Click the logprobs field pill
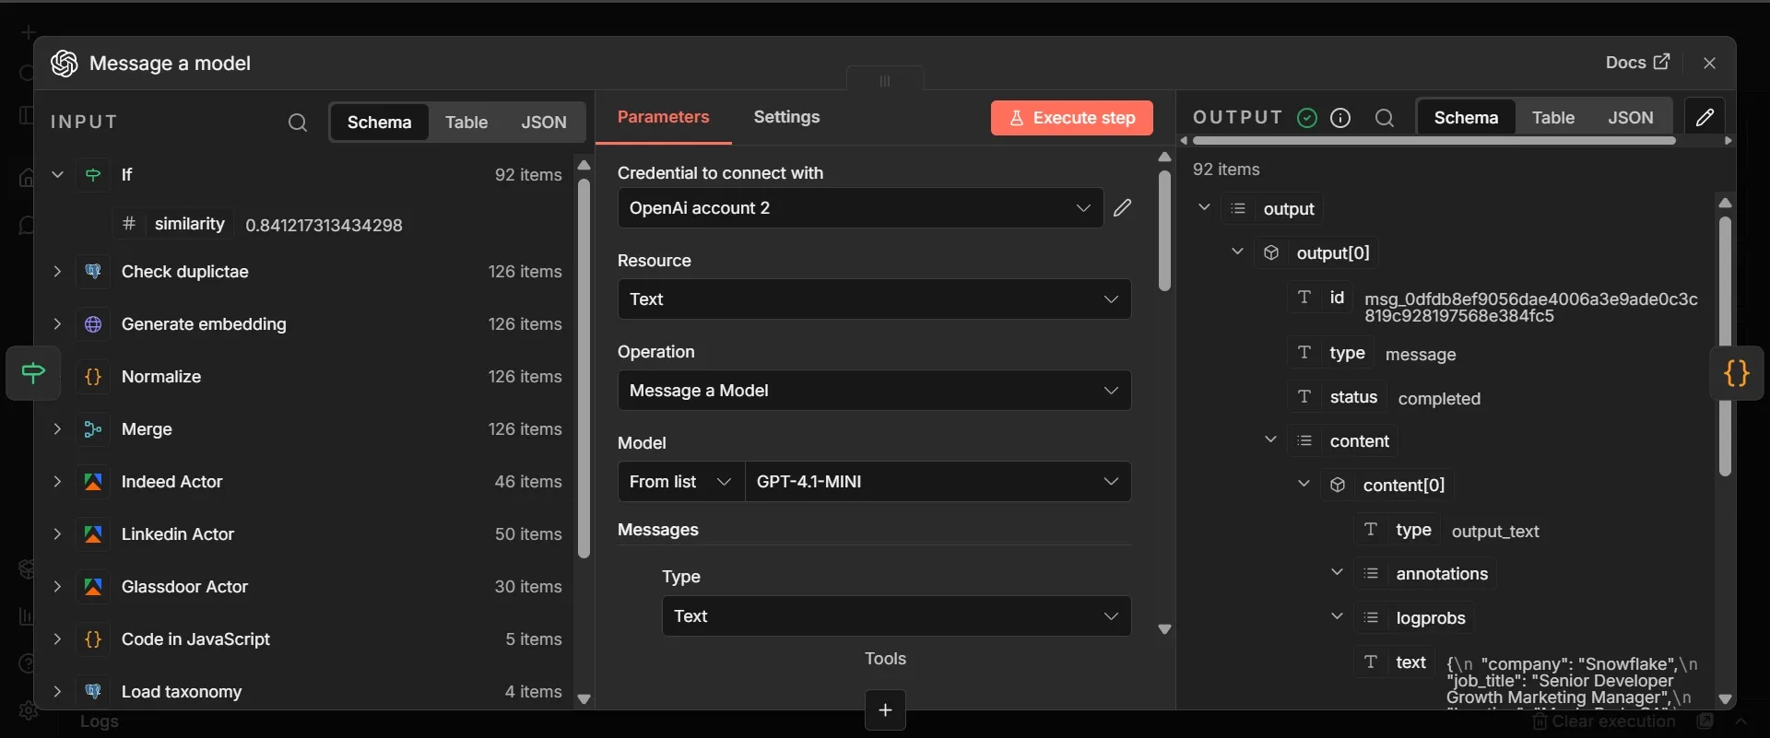1770x738 pixels. [x=1414, y=618]
